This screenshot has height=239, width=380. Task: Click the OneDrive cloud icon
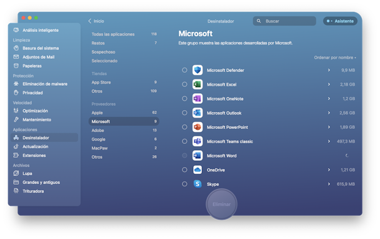(x=197, y=170)
